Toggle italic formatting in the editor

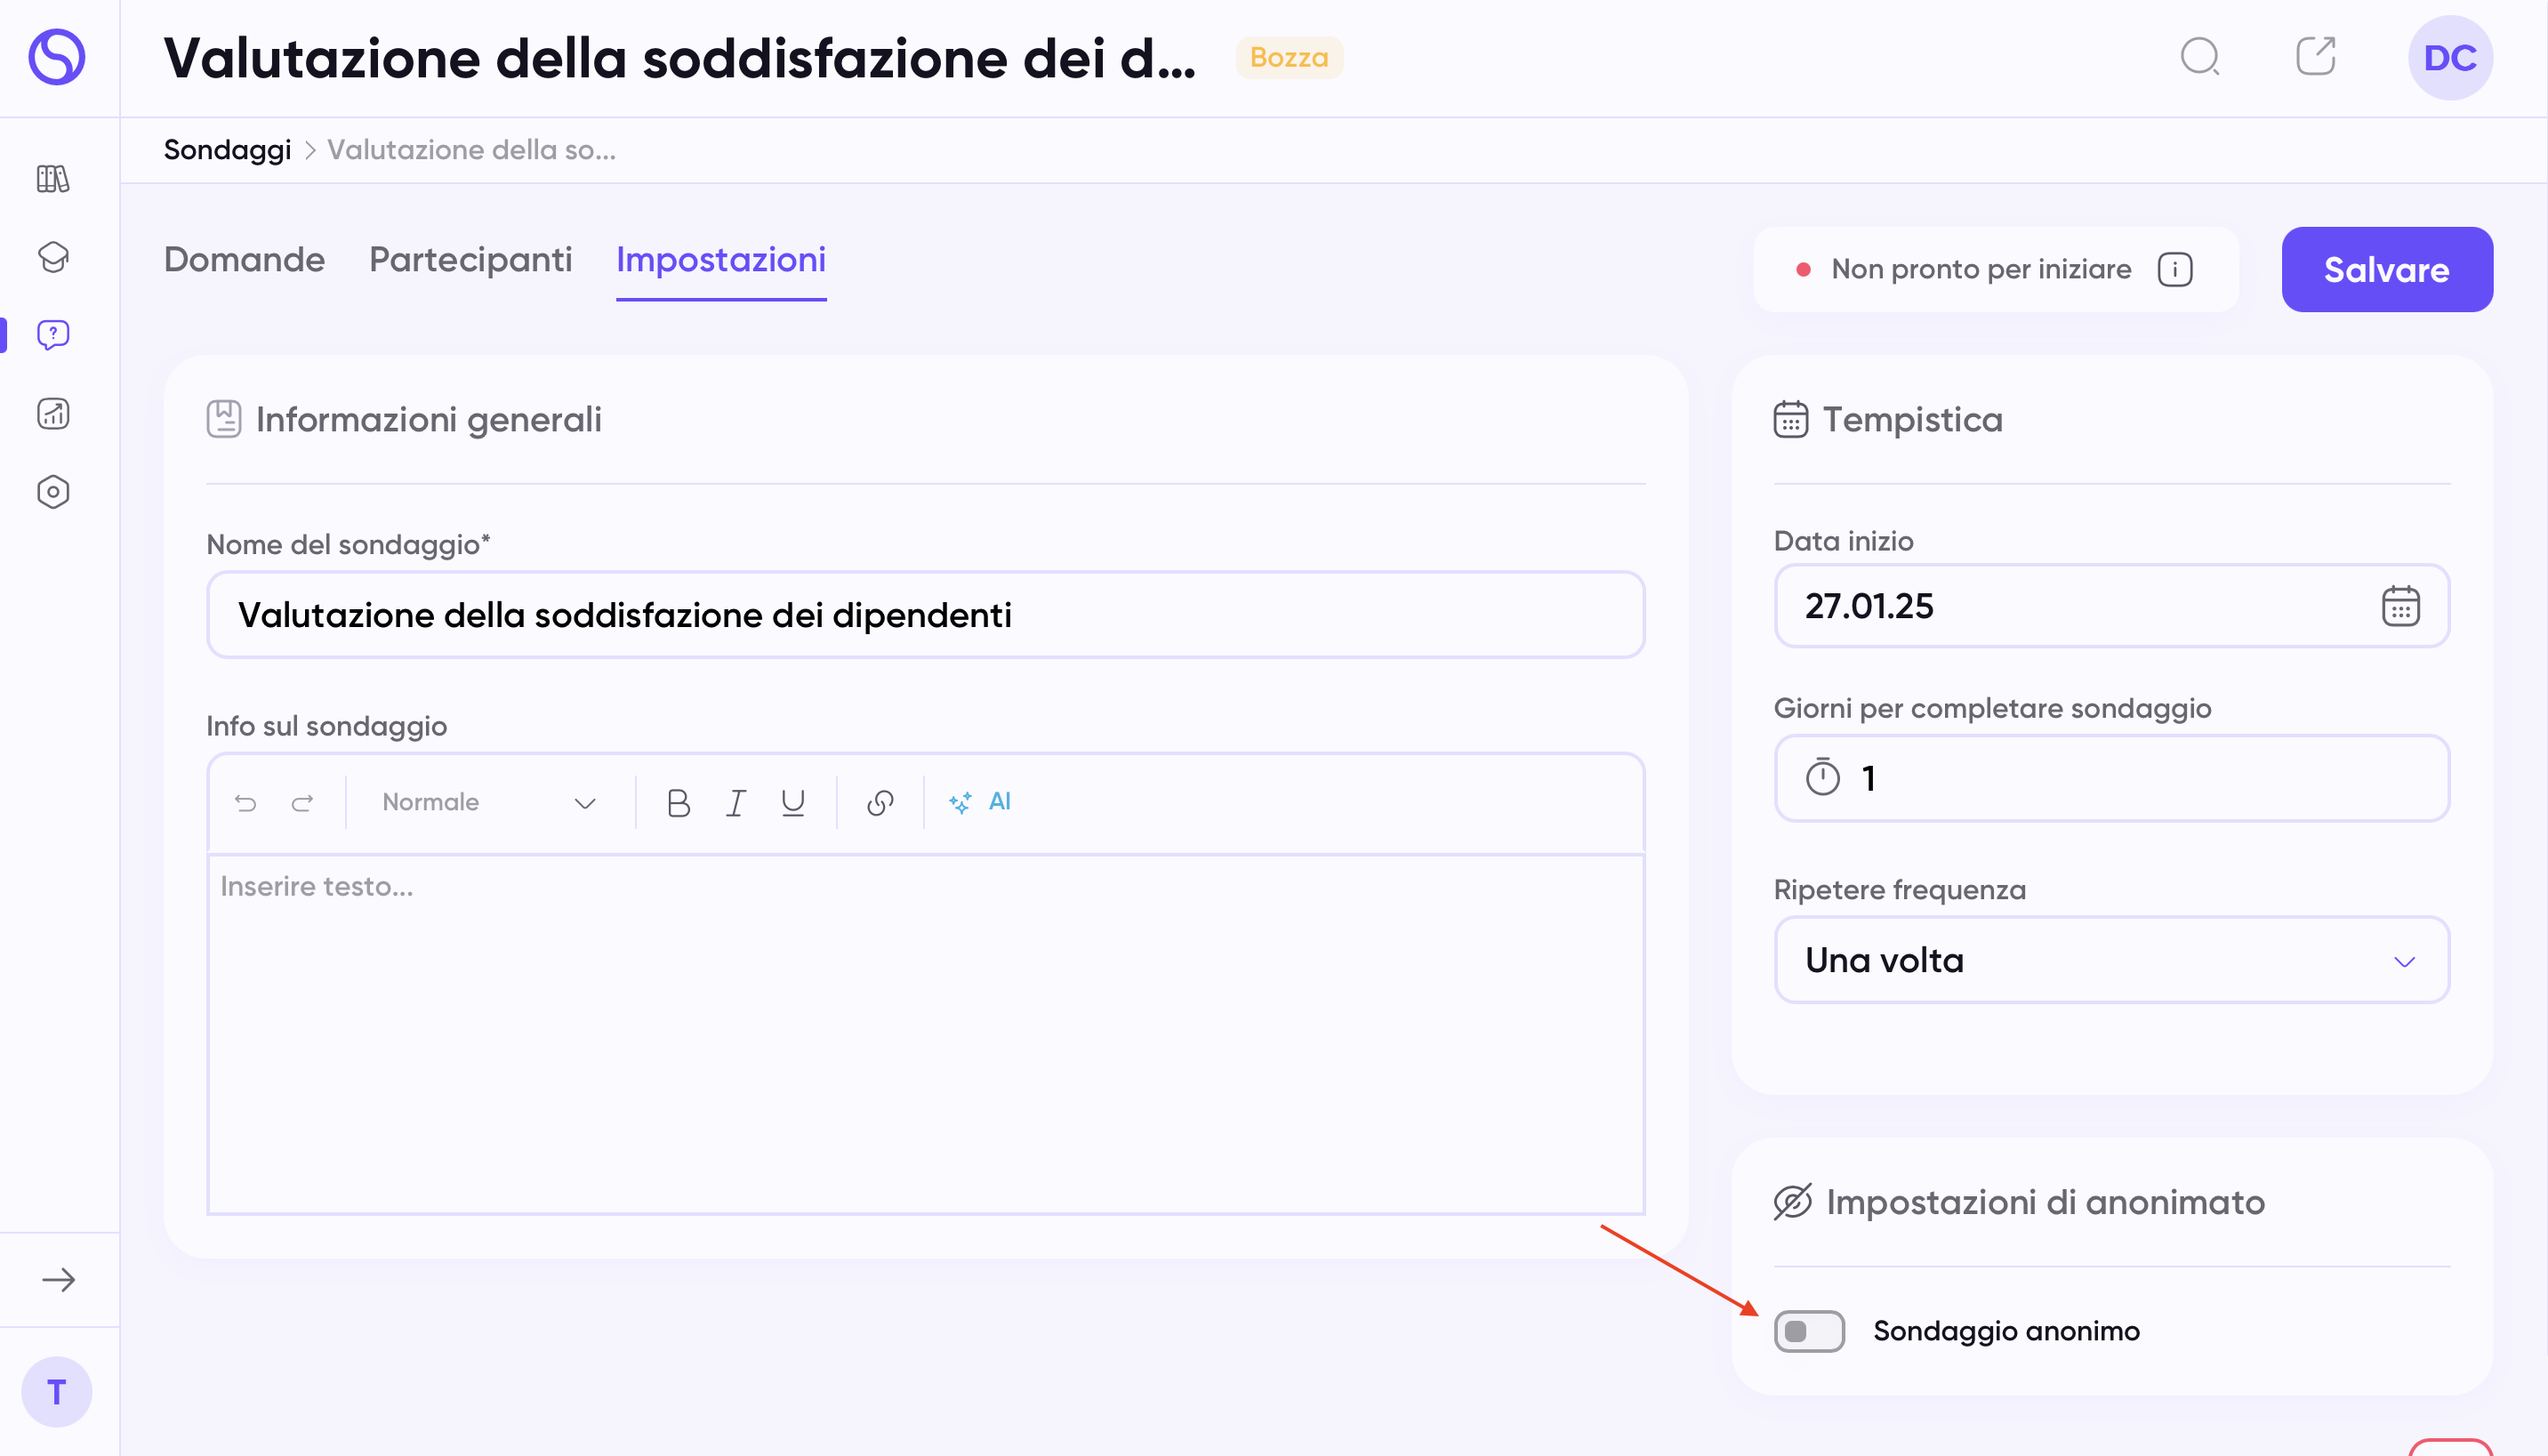(735, 802)
